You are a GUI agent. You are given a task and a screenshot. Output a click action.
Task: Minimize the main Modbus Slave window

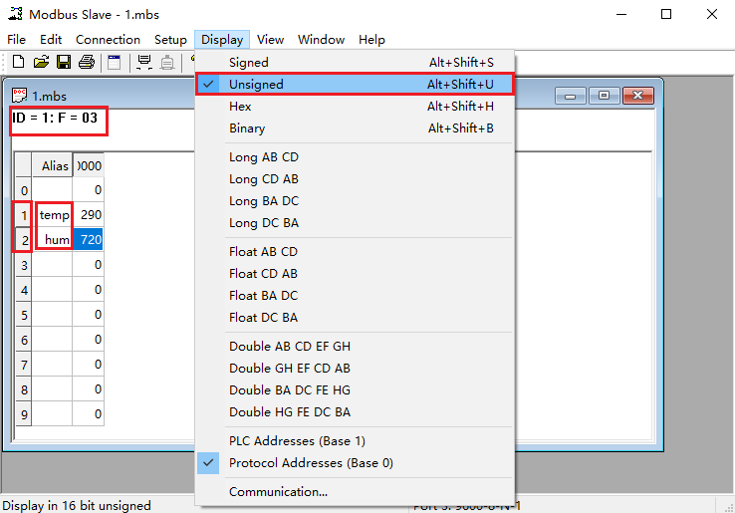click(x=621, y=14)
